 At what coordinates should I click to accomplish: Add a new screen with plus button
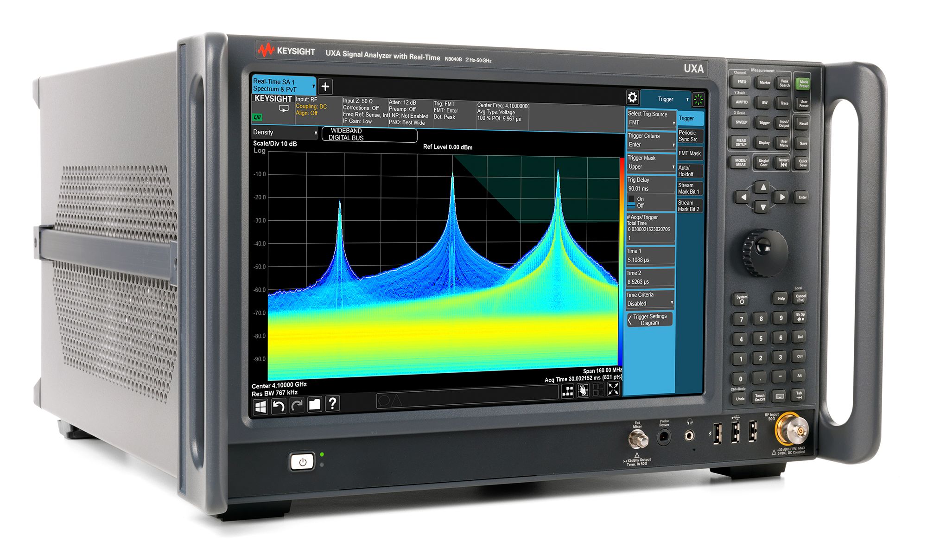tap(325, 87)
